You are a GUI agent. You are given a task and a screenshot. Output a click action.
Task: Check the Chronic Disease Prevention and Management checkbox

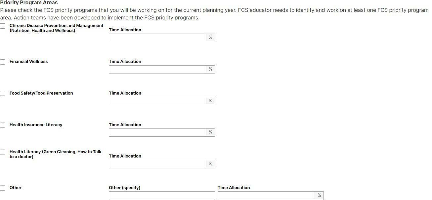(3, 26)
